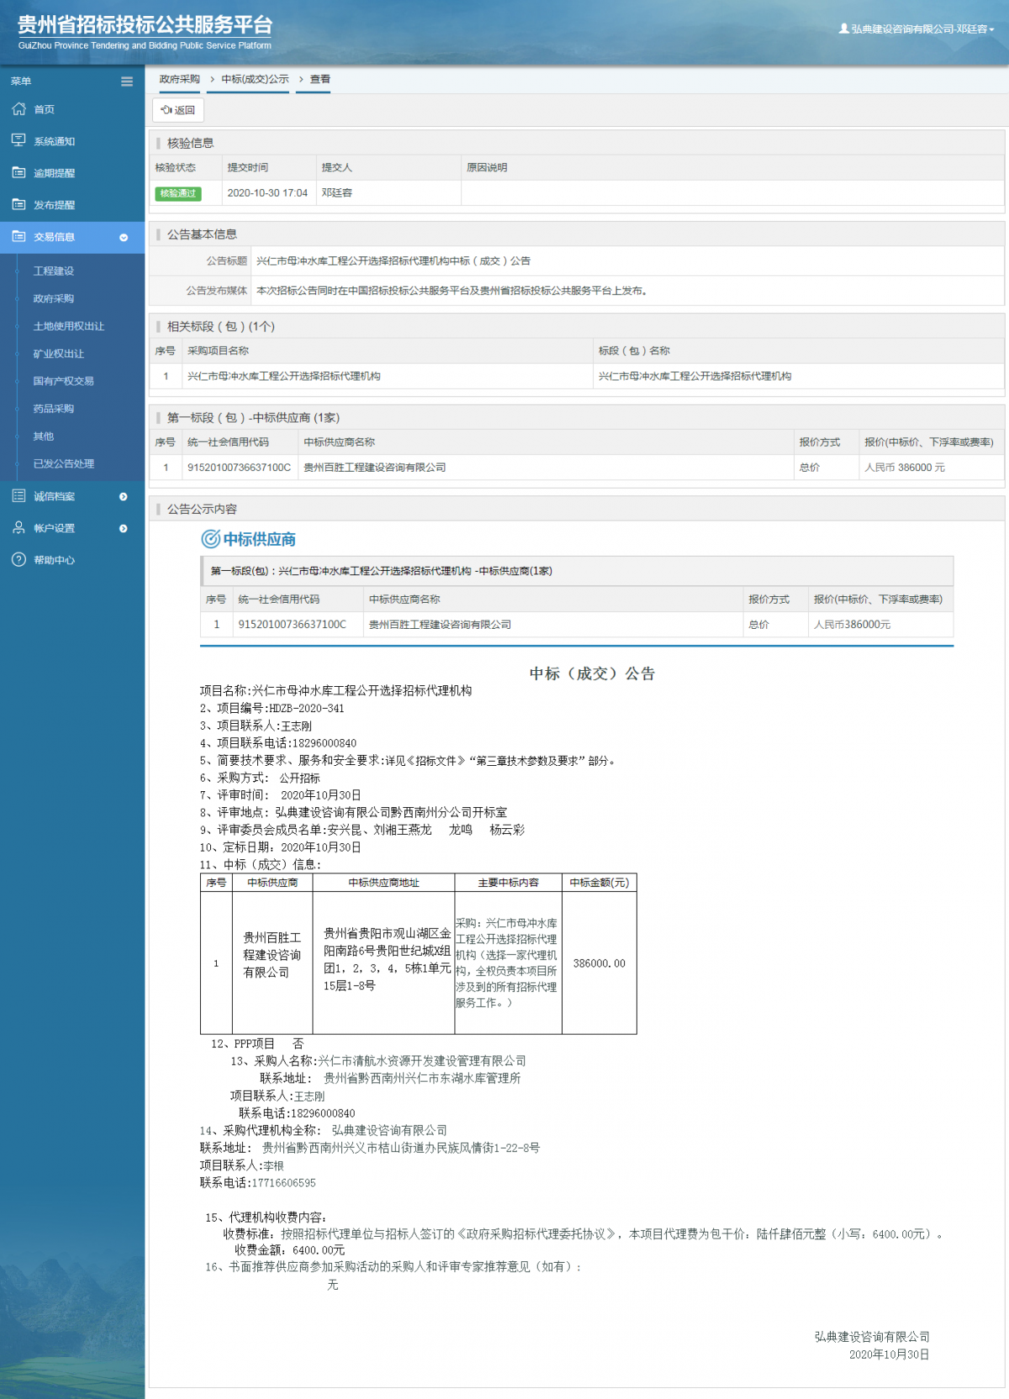Open 发布提醒 in the sidebar
This screenshot has height=1399, width=1009.
click(x=55, y=205)
